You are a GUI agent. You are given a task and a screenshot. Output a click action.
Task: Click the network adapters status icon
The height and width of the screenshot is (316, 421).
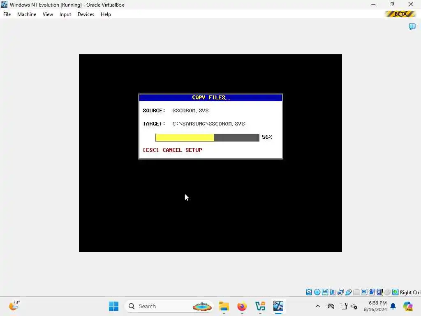(x=341, y=292)
